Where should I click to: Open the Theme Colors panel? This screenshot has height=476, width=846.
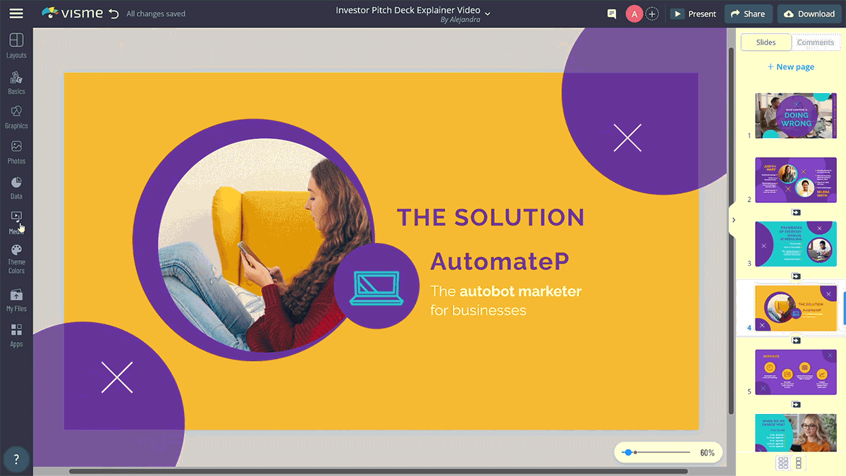pyautogui.click(x=16, y=258)
